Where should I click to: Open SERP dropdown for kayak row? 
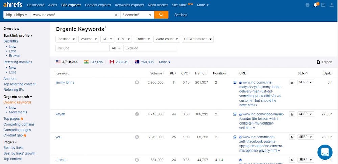pos(306,114)
